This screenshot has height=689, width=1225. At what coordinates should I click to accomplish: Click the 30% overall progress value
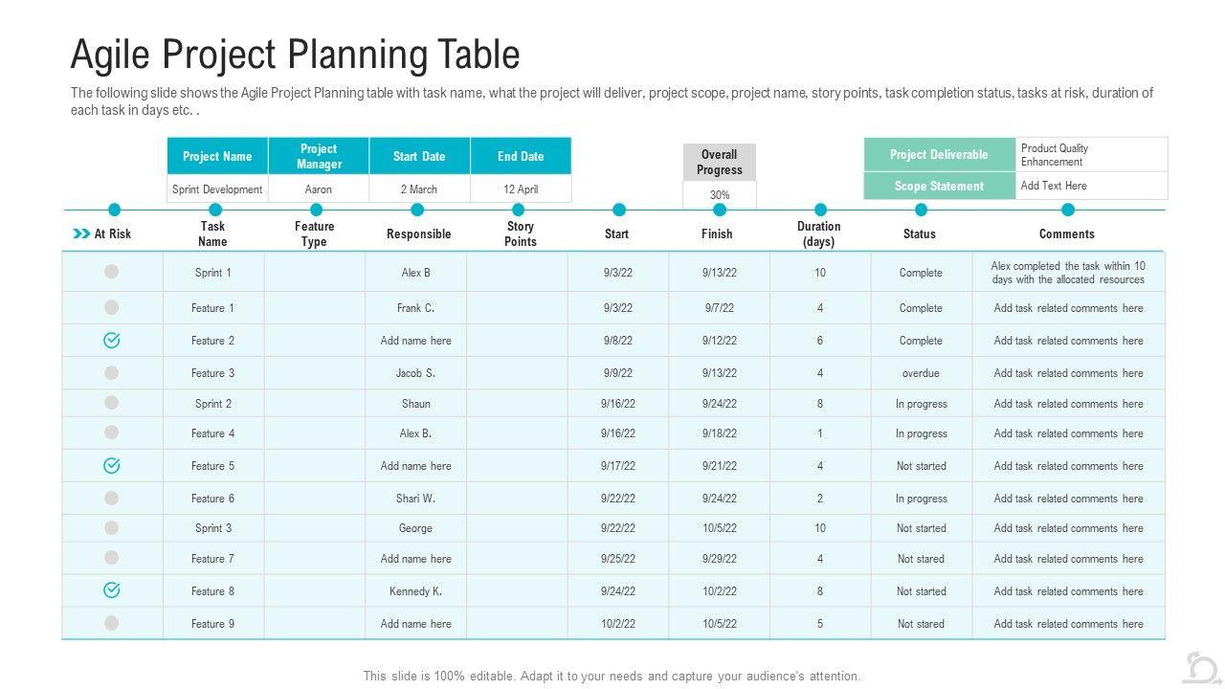(720, 194)
